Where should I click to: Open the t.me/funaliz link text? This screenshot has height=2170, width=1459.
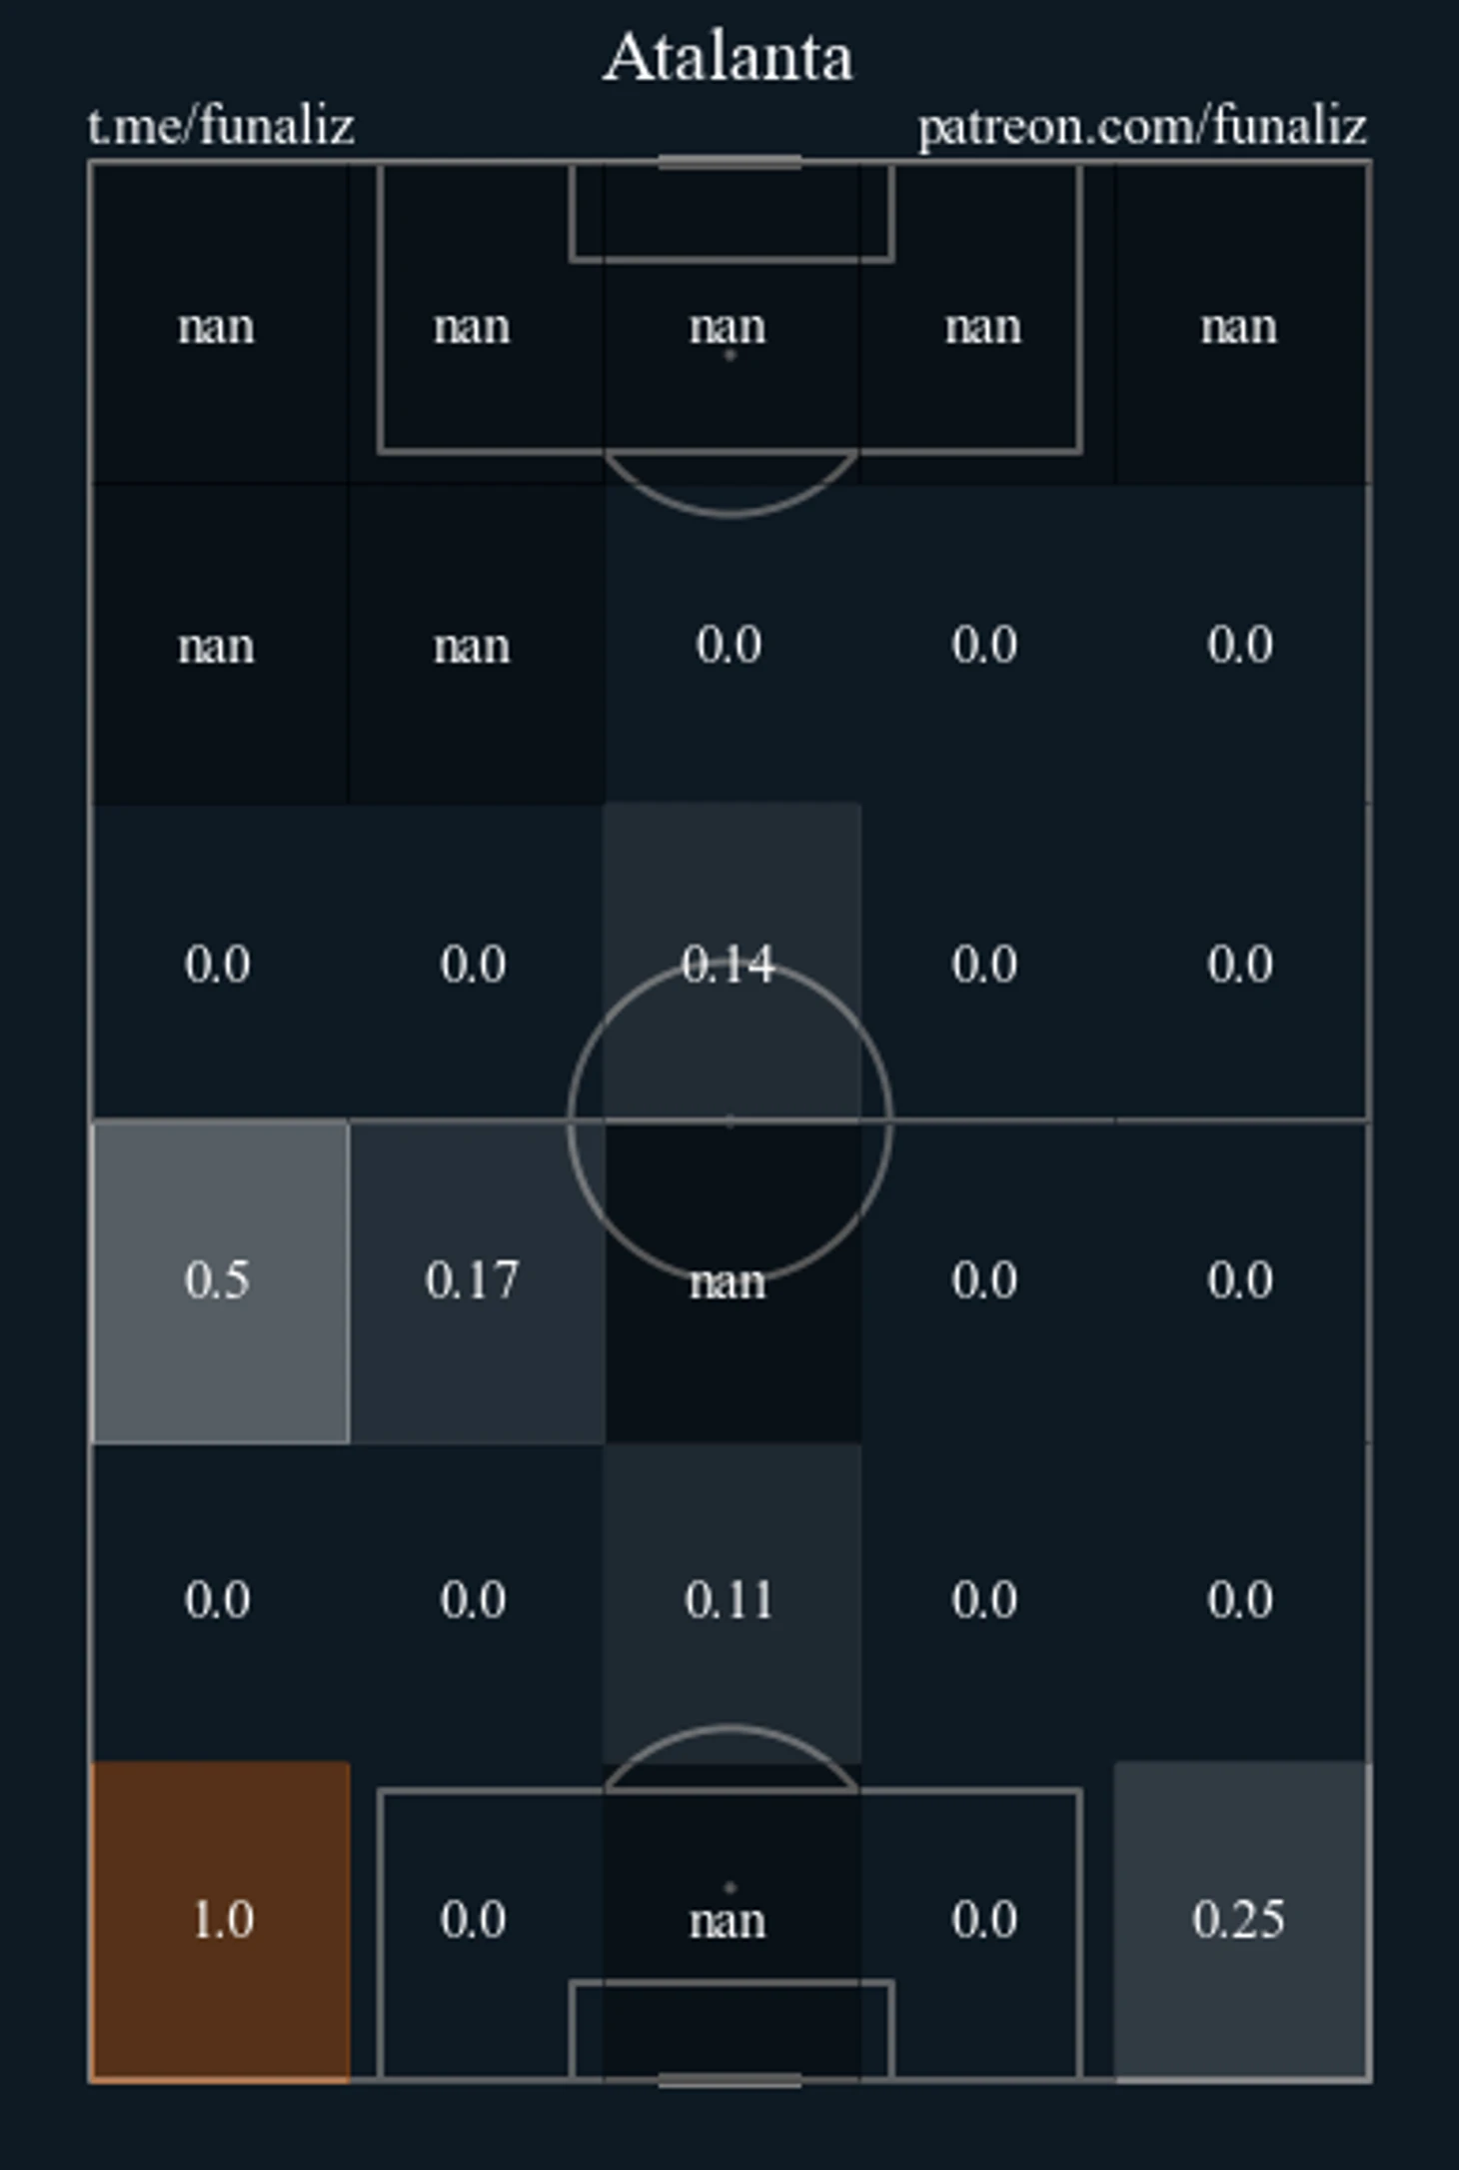(221, 127)
